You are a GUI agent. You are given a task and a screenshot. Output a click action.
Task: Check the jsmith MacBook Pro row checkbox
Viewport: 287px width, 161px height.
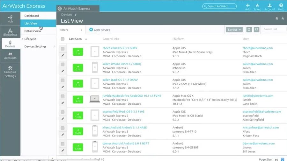point(63,96)
